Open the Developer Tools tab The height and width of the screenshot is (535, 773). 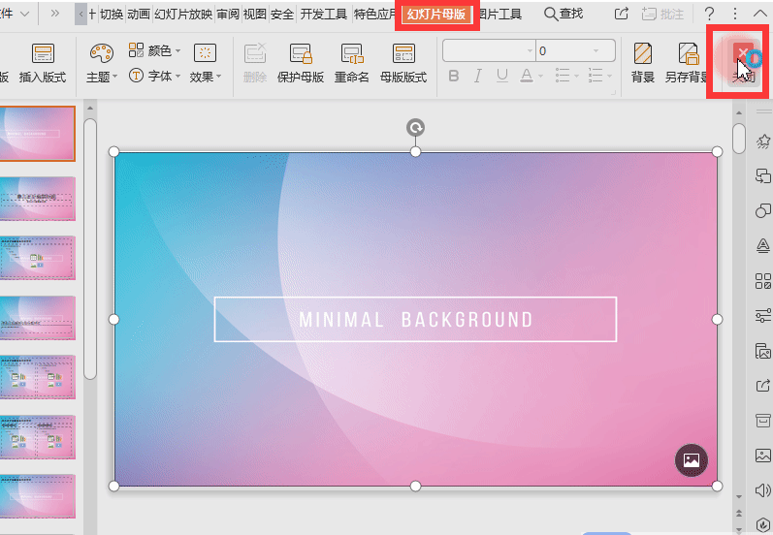323,15
